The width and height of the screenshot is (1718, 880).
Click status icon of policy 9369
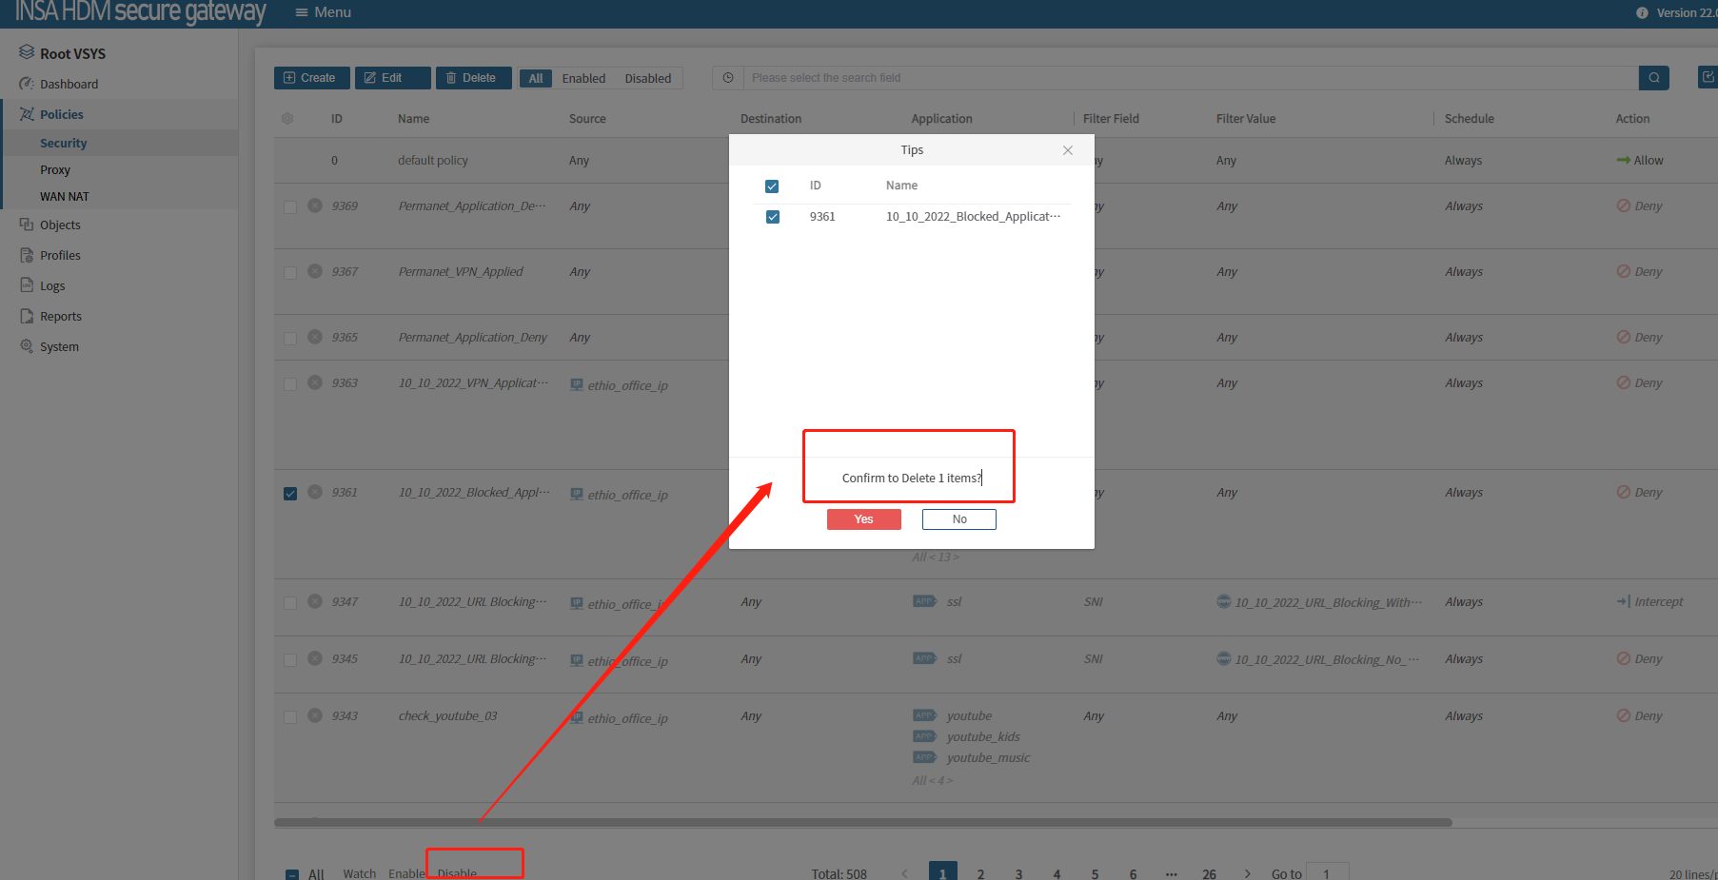pyautogui.click(x=315, y=205)
